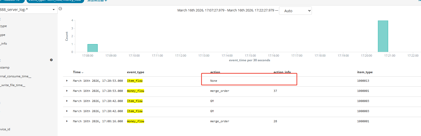Image resolution: width=421 pixels, height=136 pixels.
Task: Click the time range text above the chart
Action: tap(226, 10)
